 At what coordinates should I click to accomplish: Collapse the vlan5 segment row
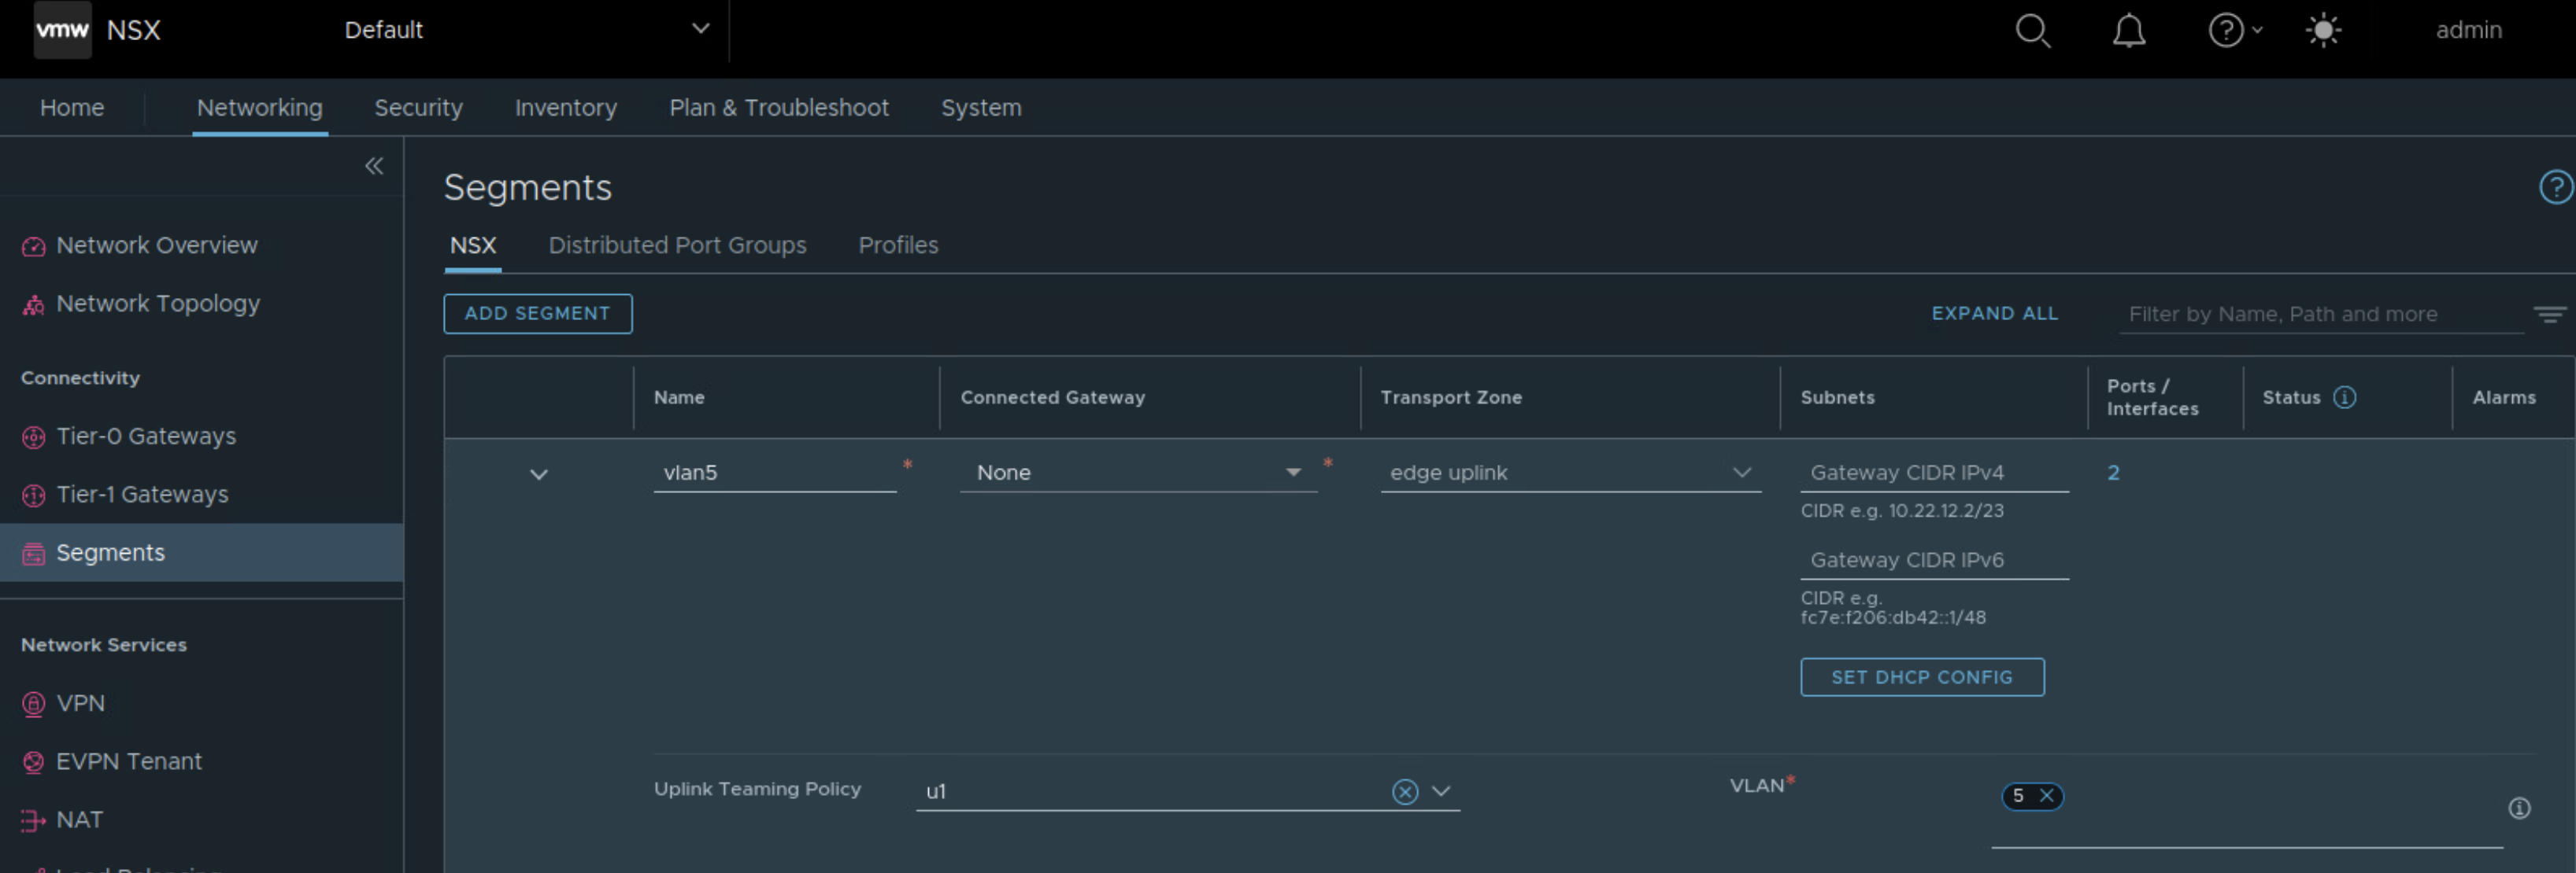539,473
